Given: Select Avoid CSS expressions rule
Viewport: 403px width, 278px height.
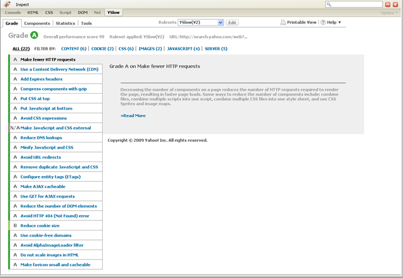Looking at the screenshot, I should (x=56, y=118).
